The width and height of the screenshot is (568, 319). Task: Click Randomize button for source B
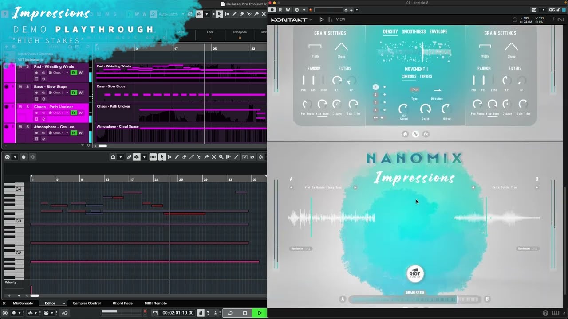528,249
